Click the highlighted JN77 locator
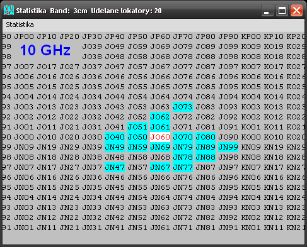This screenshot has height=247, width=307. pos(183,167)
